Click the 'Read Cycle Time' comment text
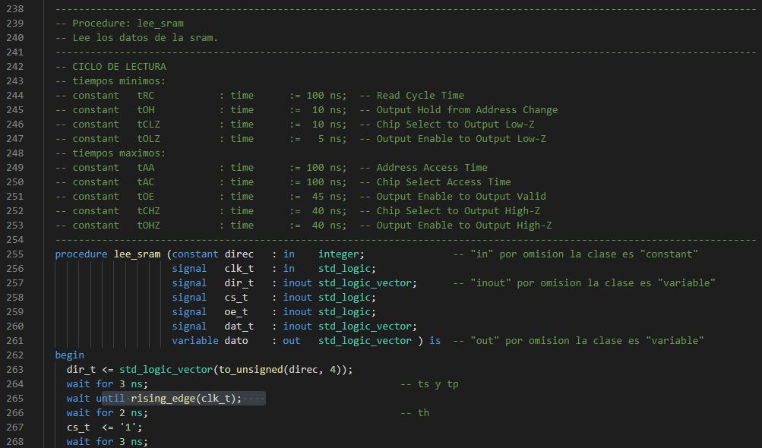 pos(420,96)
